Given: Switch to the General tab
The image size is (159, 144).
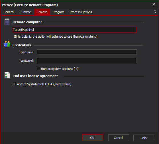Looking at the screenshot, I should (9, 12).
